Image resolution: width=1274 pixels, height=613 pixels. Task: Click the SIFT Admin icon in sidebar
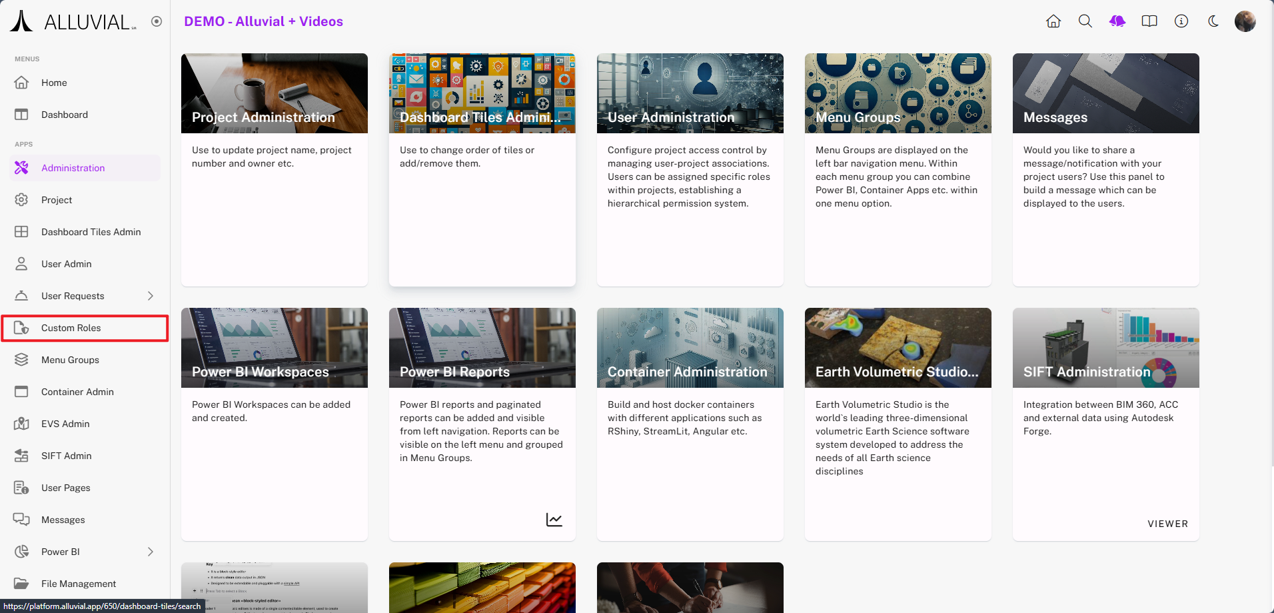pyautogui.click(x=21, y=456)
